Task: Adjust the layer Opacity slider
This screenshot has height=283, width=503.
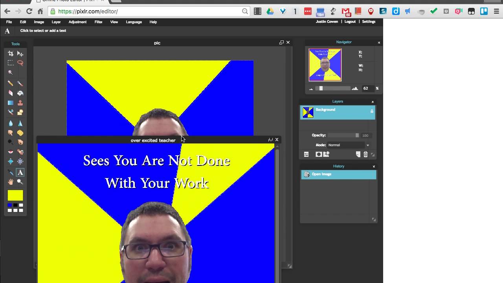Action: pos(343,135)
